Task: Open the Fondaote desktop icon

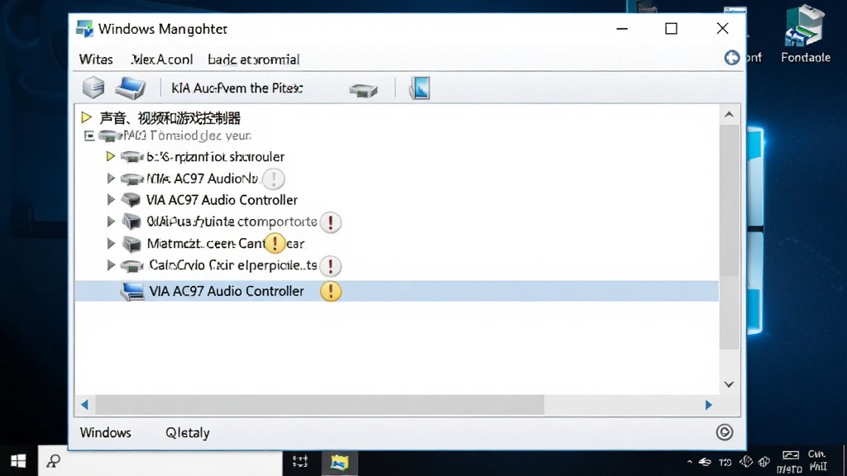Action: (x=805, y=33)
